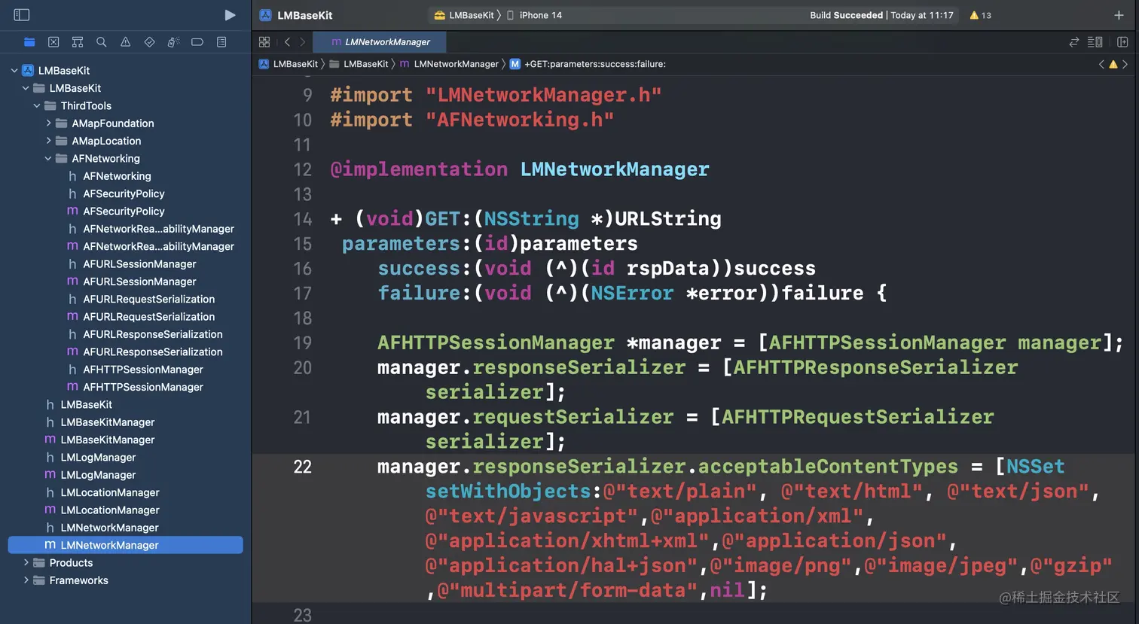This screenshot has height=624, width=1139.
Task: Open the editor options lines icon
Action: (1095, 42)
